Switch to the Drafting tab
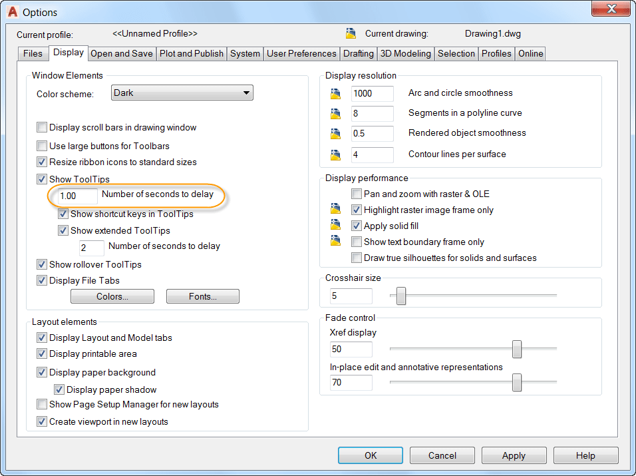 click(x=358, y=54)
